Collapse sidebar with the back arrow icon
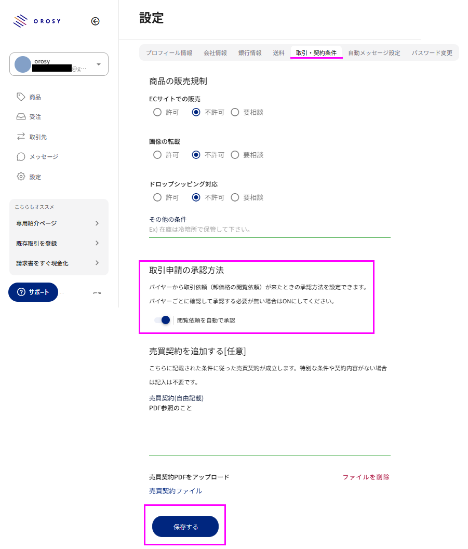 [95, 21]
